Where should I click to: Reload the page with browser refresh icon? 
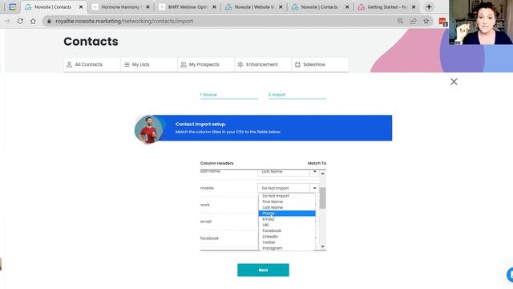pyautogui.click(x=20, y=21)
